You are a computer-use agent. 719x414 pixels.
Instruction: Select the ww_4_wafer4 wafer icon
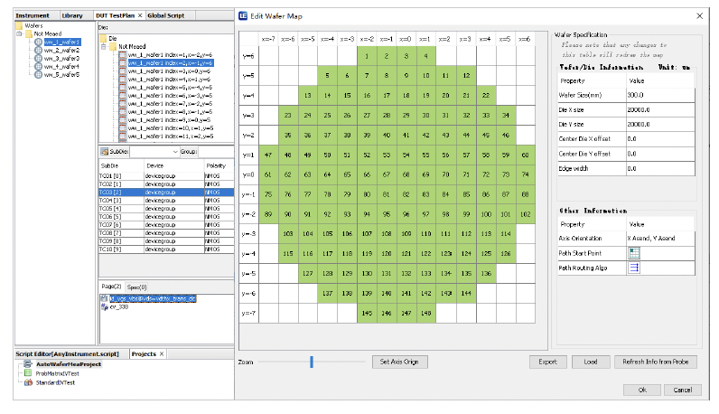[x=39, y=67]
